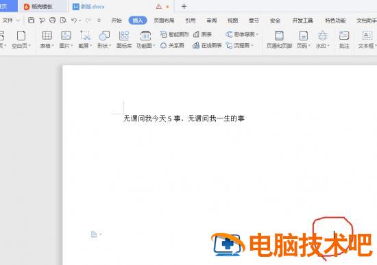This screenshot has height=265, width=377.
Task: Select the 插入 ribbon tab
Action: [x=138, y=21]
